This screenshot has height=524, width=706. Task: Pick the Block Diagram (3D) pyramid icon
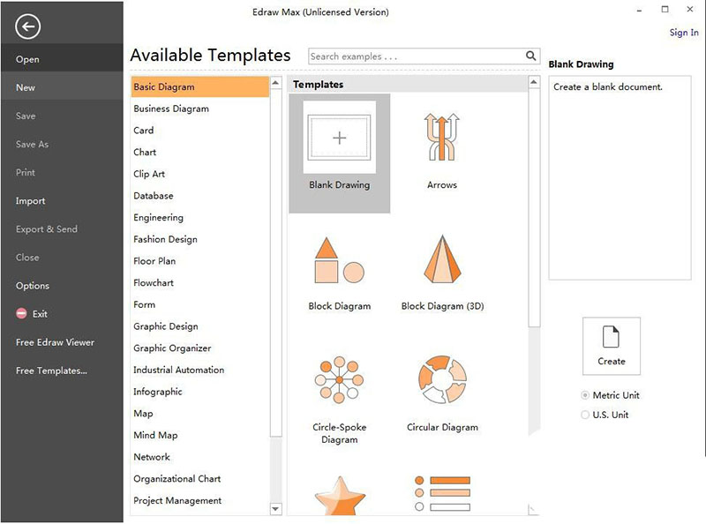[x=441, y=259]
